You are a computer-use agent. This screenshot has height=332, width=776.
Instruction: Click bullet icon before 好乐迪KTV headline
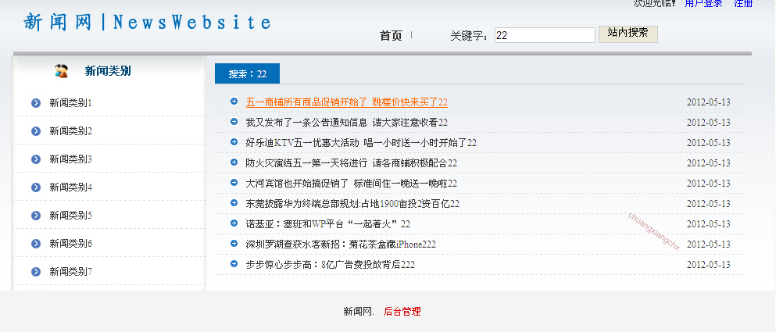[234, 142]
